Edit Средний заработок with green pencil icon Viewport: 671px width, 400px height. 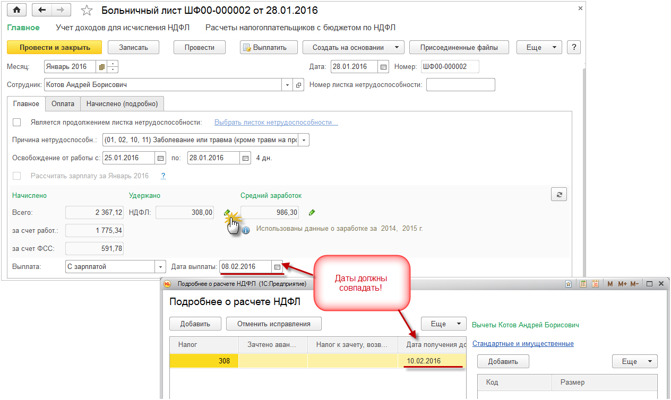(312, 213)
